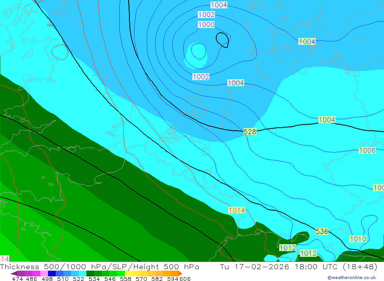The image size is (384, 281).
Task: Click the 1000 isobar label
Action: (206, 25)
